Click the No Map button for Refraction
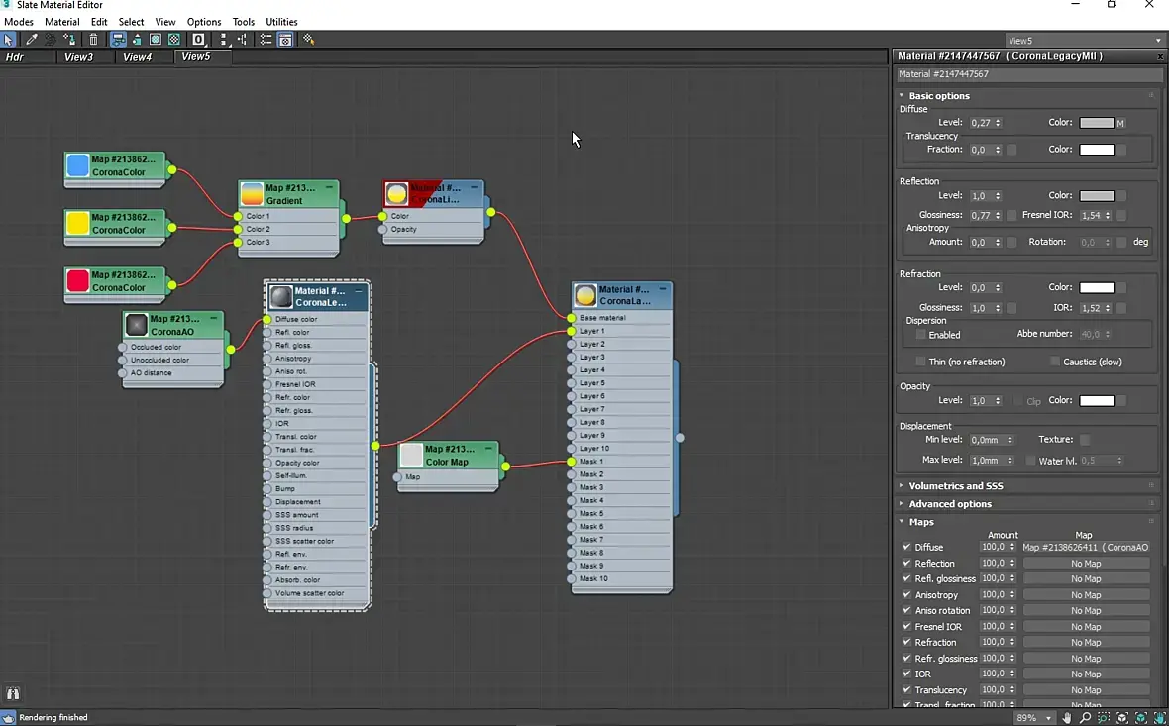This screenshot has width=1169, height=726. point(1085,642)
